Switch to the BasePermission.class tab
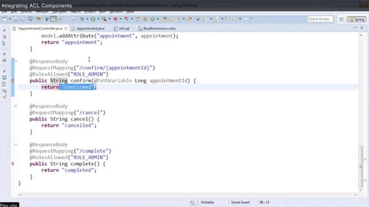 coord(160,28)
